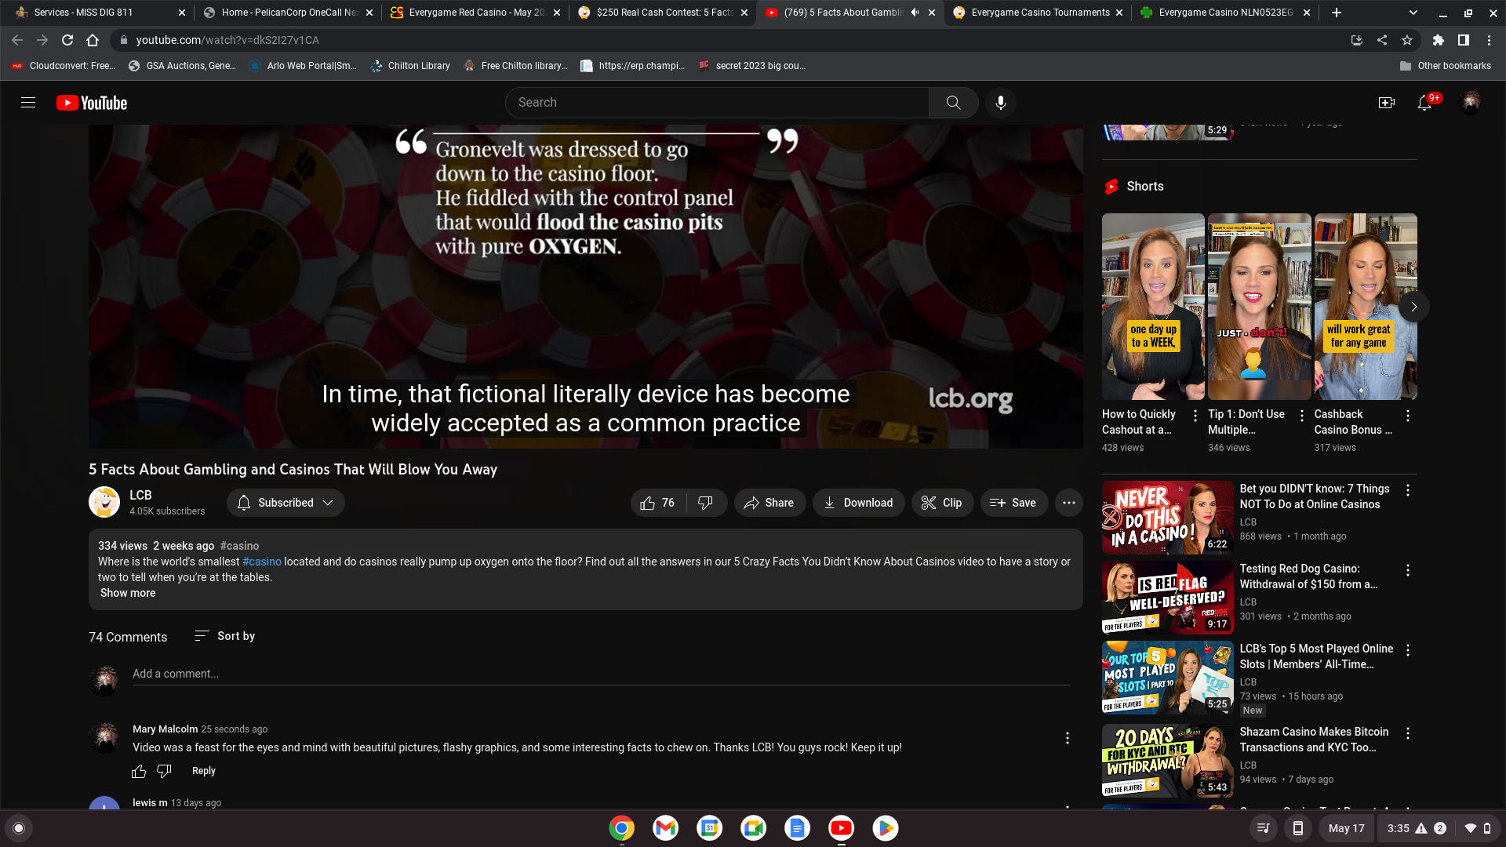Click the Clip button
This screenshot has height=847, width=1506.
(942, 503)
